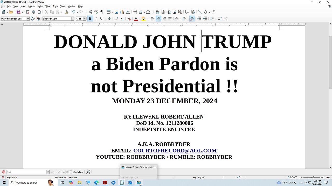Viewport: 332px width, 186px height.
Task: Click the Find All button
Action: click(x=65, y=172)
